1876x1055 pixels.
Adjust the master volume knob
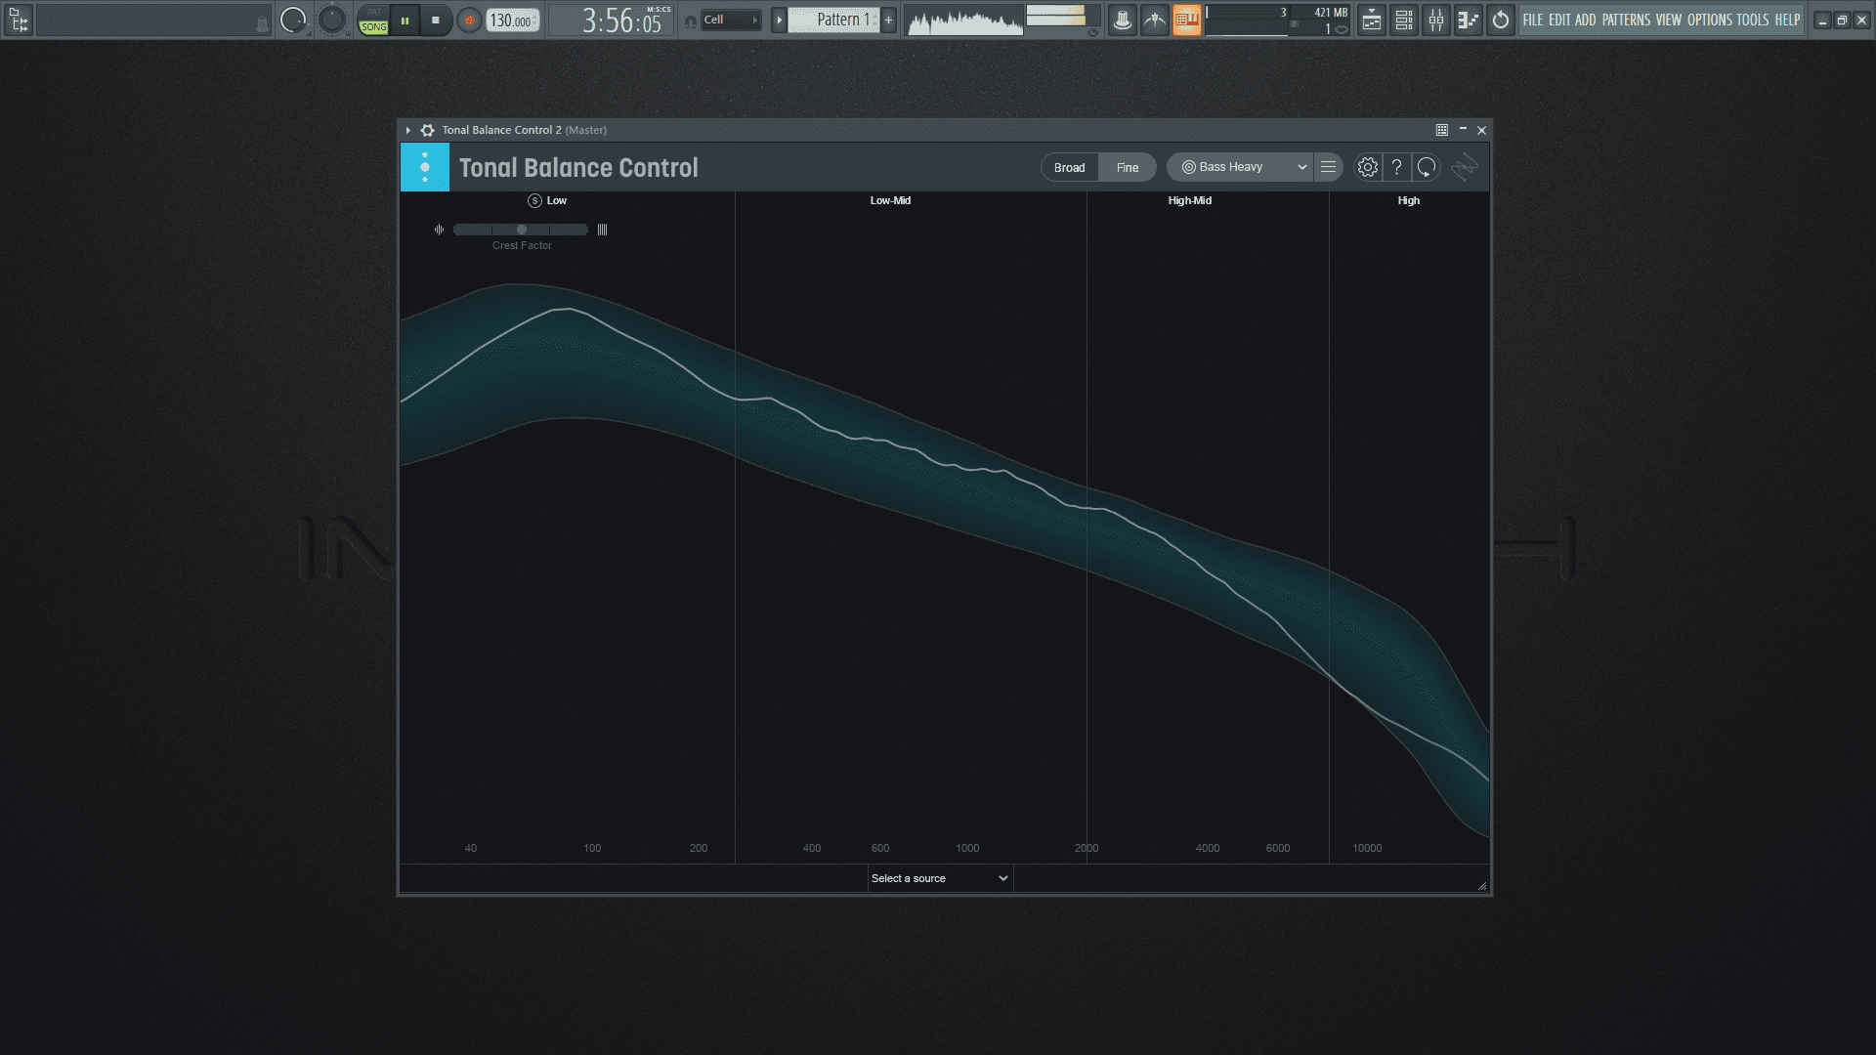(x=293, y=20)
